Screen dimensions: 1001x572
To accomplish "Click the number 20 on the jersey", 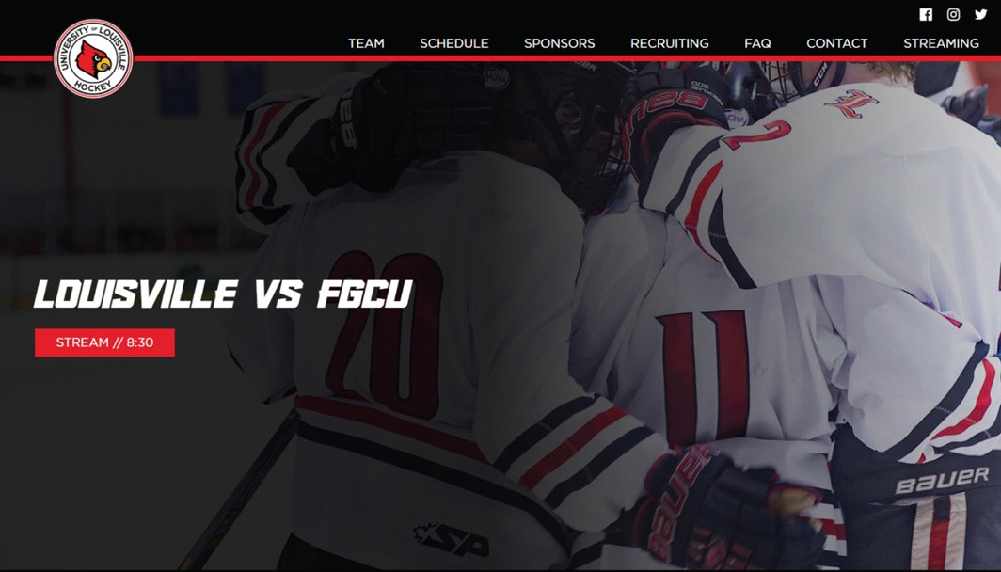I will coord(385,333).
